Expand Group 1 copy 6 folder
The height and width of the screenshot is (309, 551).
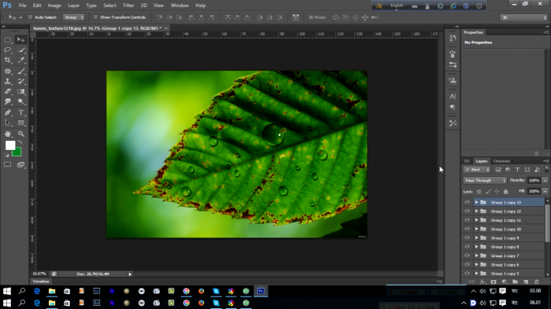(x=476, y=264)
